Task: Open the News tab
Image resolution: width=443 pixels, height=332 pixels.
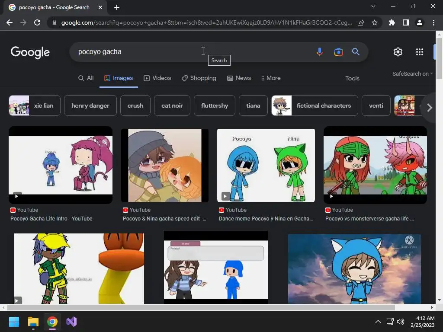Action: coord(239,78)
